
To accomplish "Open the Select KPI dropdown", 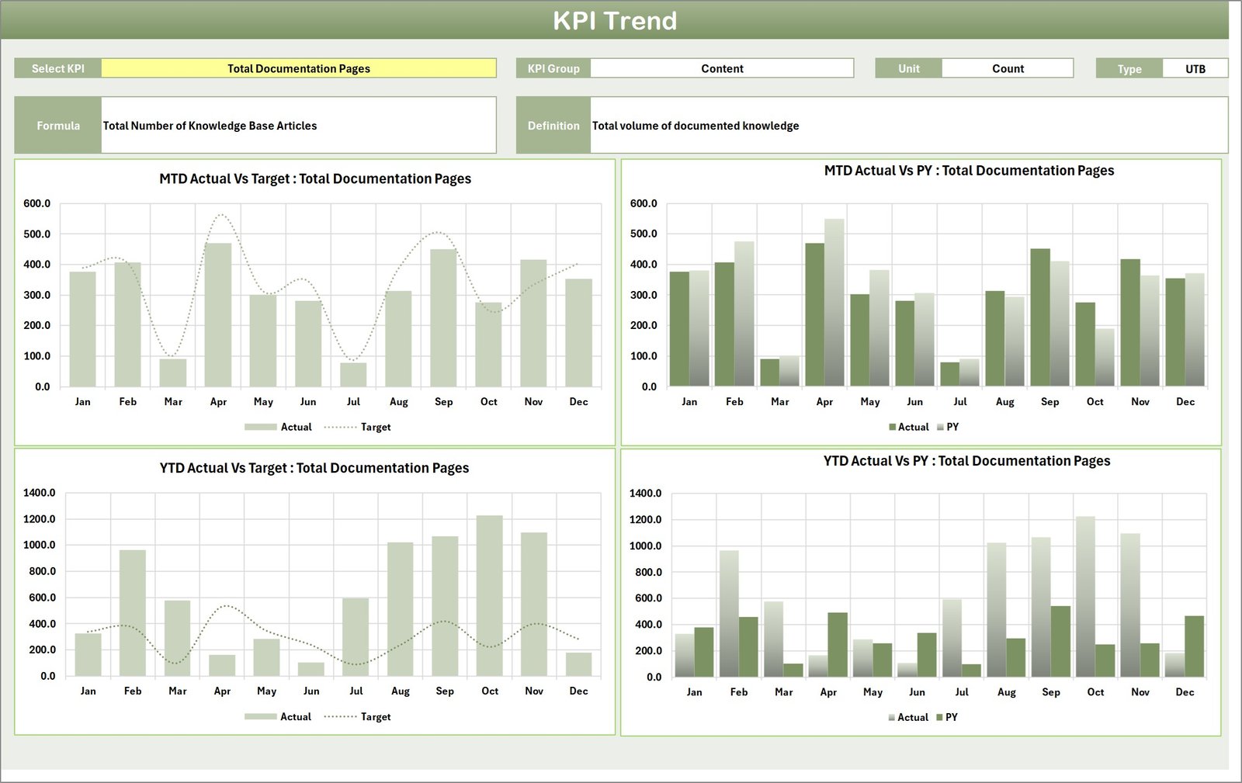I will [x=299, y=68].
